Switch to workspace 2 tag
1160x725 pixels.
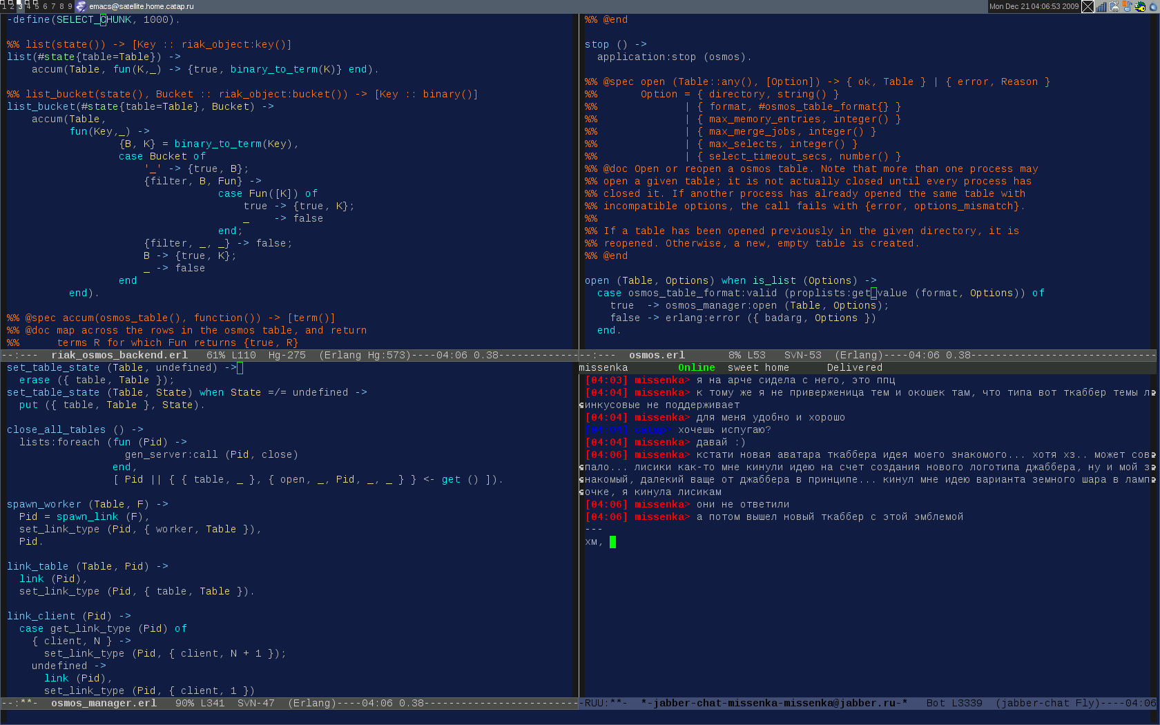pyautogui.click(x=12, y=6)
